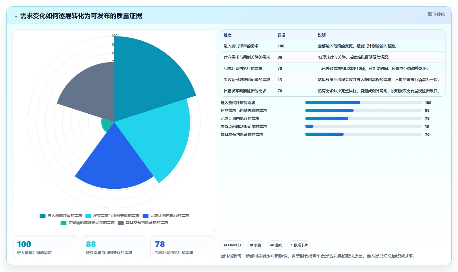Open the stat card showing 88
The width and height of the screenshot is (458, 272).
pyautogui.click(x=114, y=247)
